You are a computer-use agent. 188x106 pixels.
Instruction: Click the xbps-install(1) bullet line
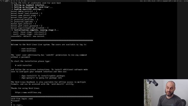42,76
